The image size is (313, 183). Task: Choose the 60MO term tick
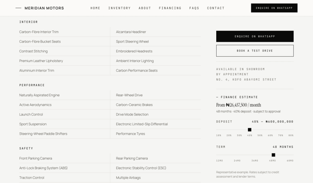pos(290,161)
